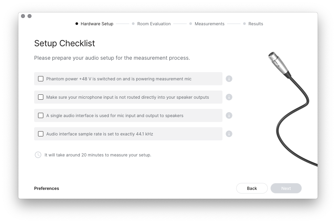The width and height of the screenshot is (336, 223).
Task: Click the Measurements step dot
Action: (191, 24)
